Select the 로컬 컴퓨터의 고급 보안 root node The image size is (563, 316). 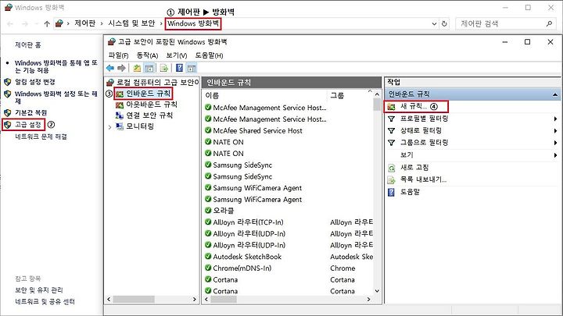pos(158,83)
